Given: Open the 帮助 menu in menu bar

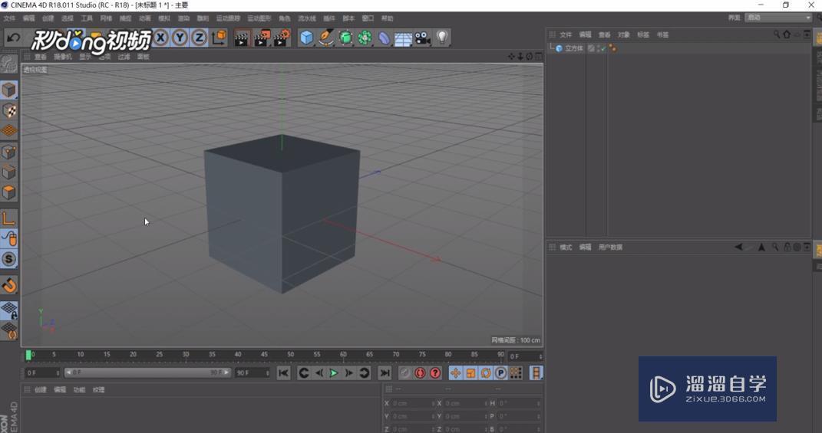Looking at the screenshot, I should (x=387, y=18).
